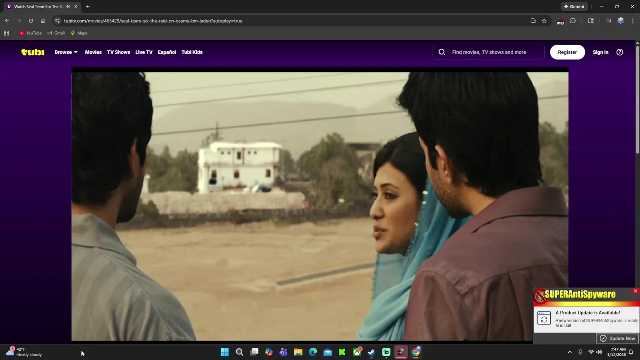The width and height of the screenshot is (640, 360).
Task: Open the TV Shows section
Action: [118, 52]
